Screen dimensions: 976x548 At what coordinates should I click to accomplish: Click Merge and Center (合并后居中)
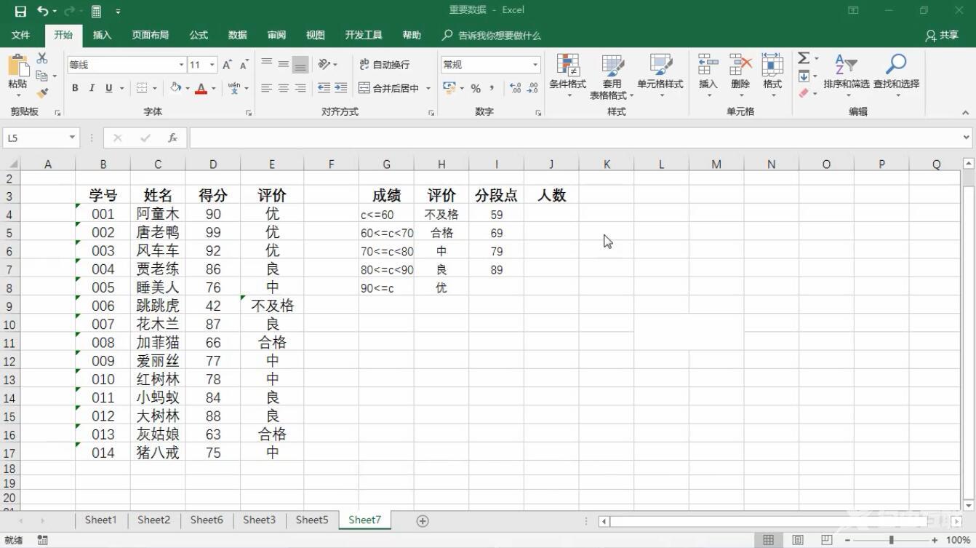390,88
